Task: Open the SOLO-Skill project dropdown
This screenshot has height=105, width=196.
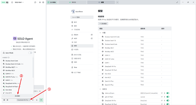Action: point(19,2)
